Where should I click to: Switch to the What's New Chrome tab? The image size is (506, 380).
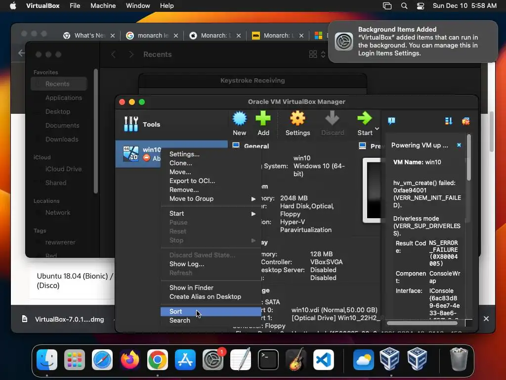89,36
